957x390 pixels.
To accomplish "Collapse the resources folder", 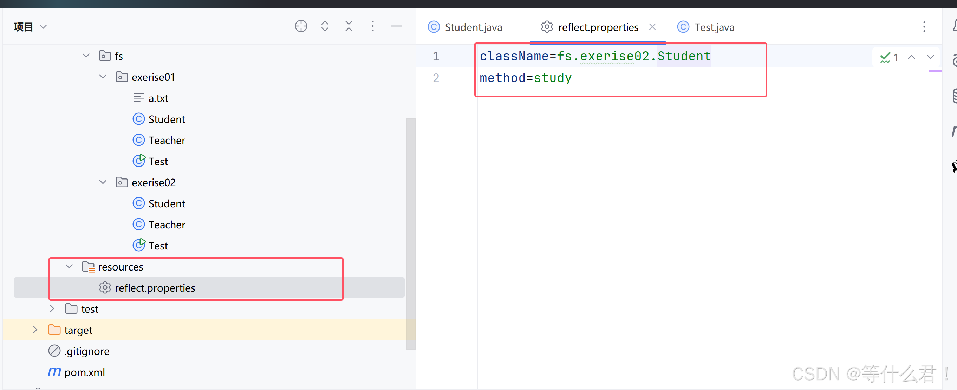I will 69,267.
